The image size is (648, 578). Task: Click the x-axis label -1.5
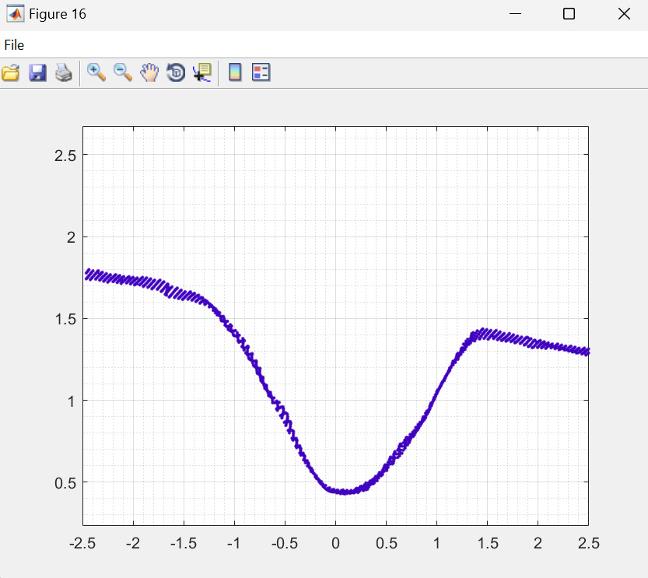point(184,543)
